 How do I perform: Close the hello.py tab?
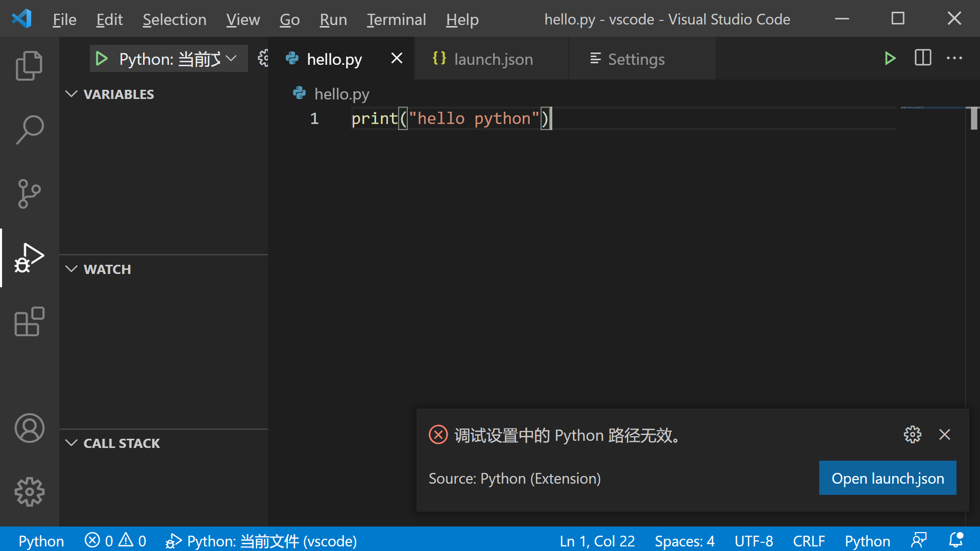[x=397, y=59]
